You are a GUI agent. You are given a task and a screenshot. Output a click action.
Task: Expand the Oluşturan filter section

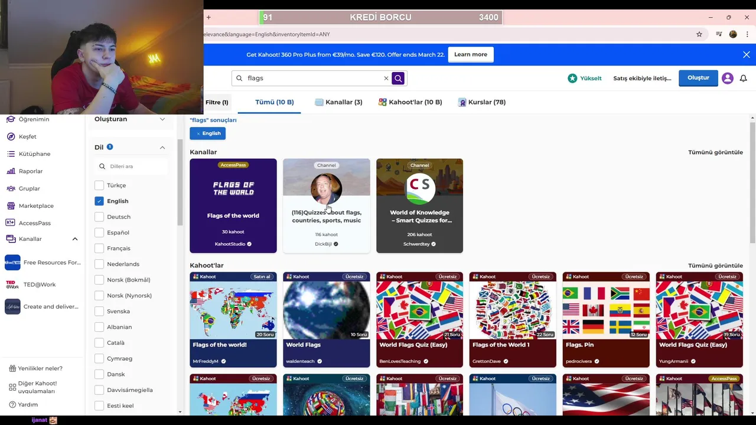point(162,119)
